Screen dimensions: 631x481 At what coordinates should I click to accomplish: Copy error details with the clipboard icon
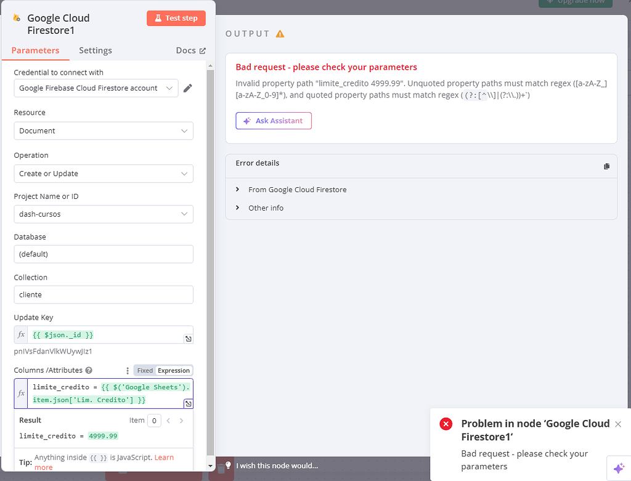click(x=606, y=166)
